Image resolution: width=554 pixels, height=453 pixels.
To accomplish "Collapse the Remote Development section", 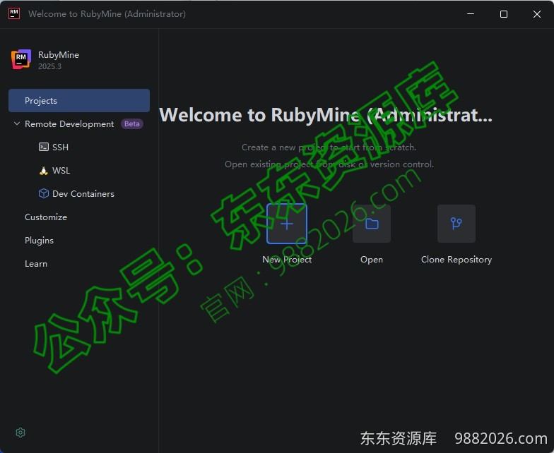I will [17, 124].
